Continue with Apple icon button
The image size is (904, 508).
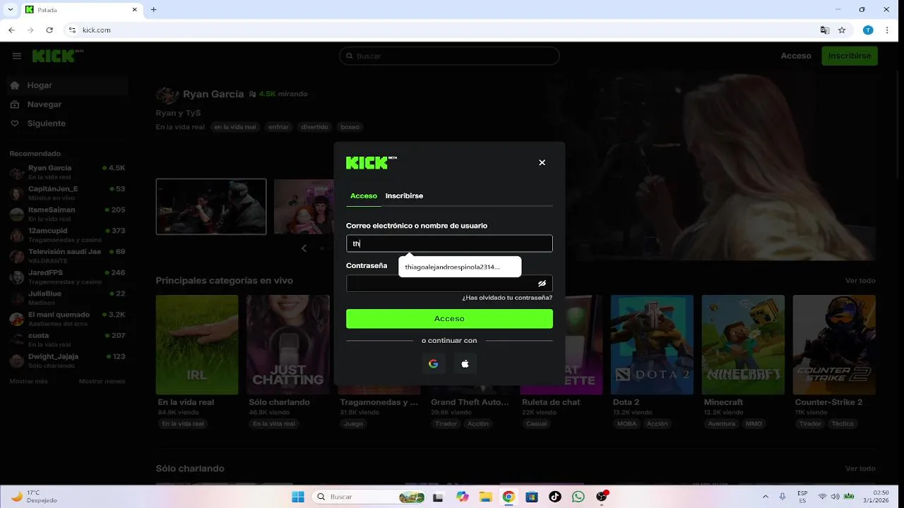[x=465, y=363]
